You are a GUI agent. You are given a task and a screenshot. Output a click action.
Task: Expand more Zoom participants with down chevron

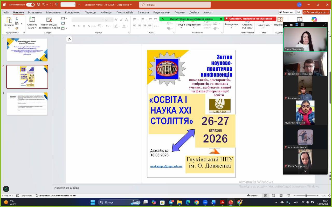pyautogui.click(x=305, y=171)
